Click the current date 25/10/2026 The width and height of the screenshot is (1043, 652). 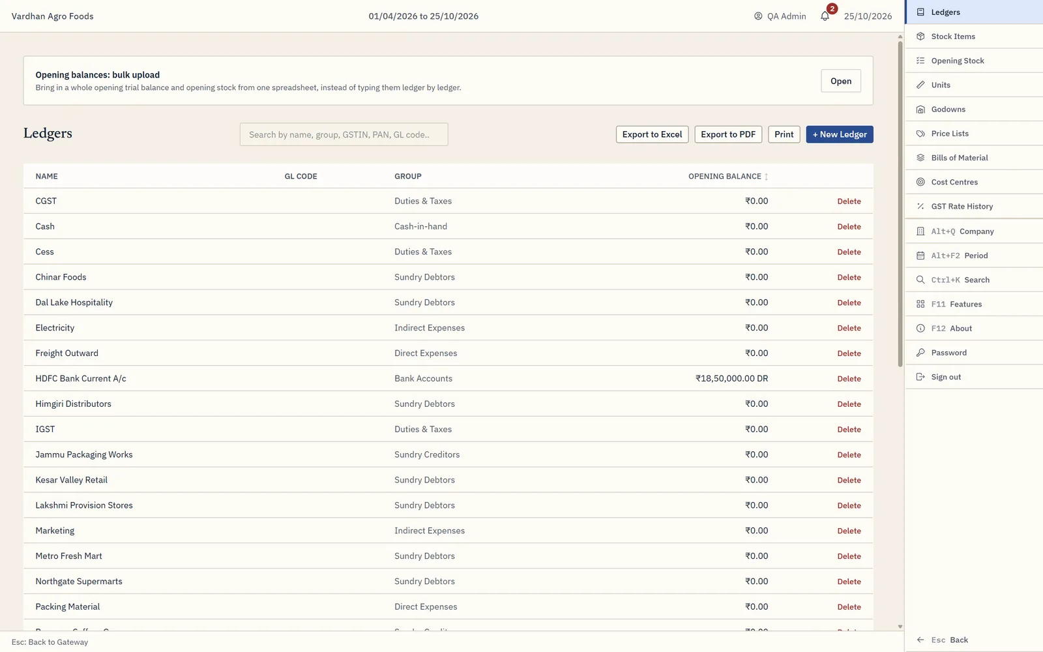point(868,16)
